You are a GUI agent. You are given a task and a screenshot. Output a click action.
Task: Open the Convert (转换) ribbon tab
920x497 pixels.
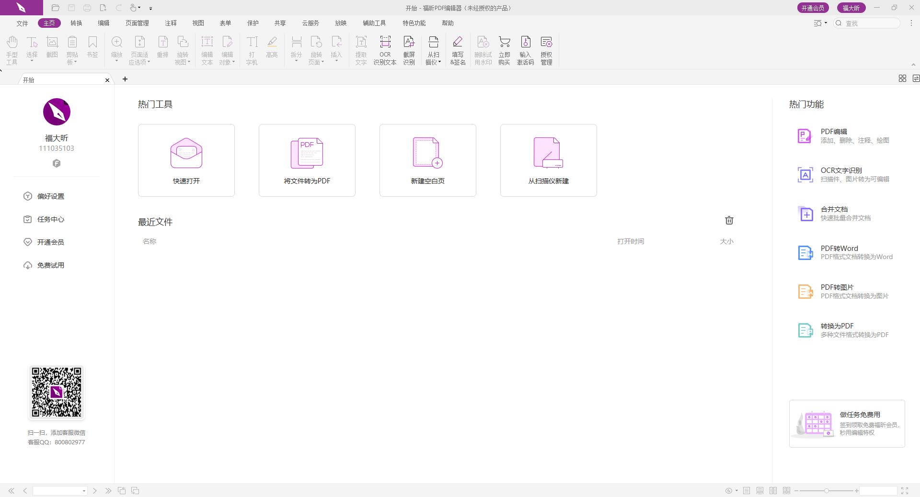click(76, 23)
